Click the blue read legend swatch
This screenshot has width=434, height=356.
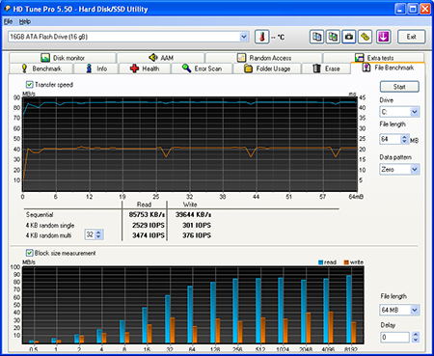click(320, 262)
